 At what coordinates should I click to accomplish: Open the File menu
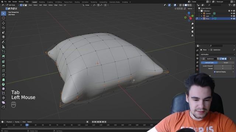(6, 1)
